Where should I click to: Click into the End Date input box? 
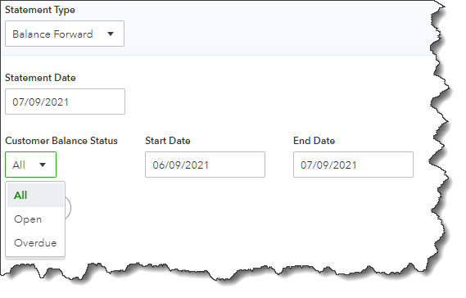point(353,165)
